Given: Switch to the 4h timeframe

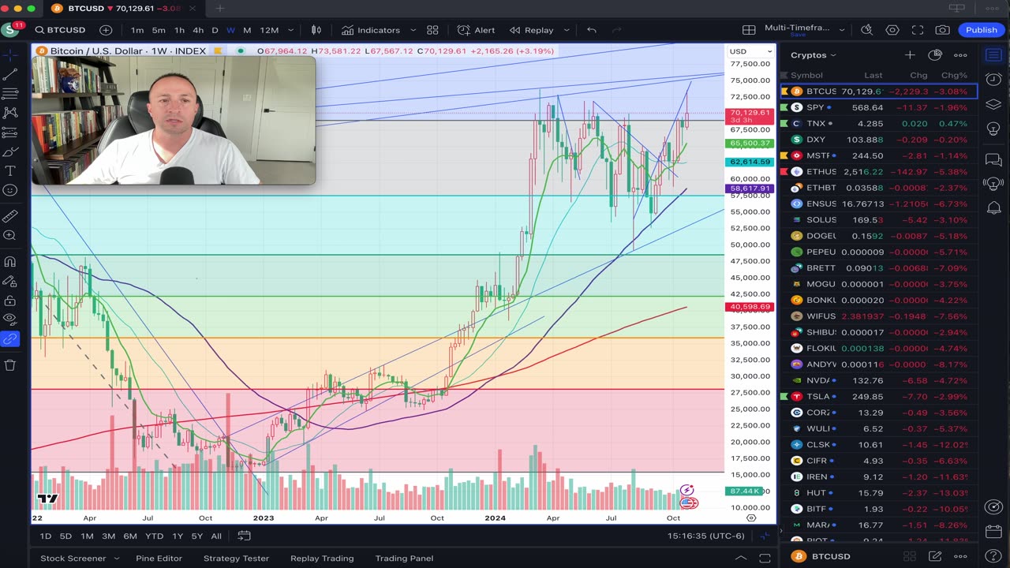Looking at the screenshot, I should (198, 30).
